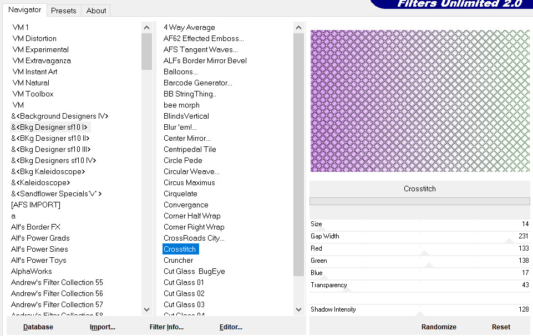533x336 pixels.
Task: Adjust the Shadow Intensity slider
Action: coord(420,314)
